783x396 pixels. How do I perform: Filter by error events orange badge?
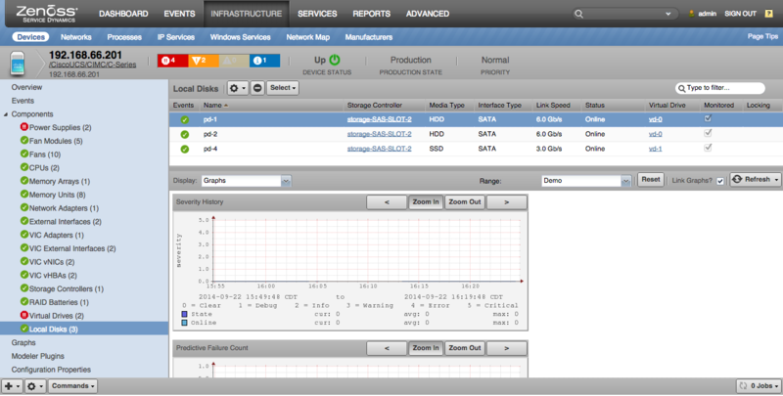point(204,61)
